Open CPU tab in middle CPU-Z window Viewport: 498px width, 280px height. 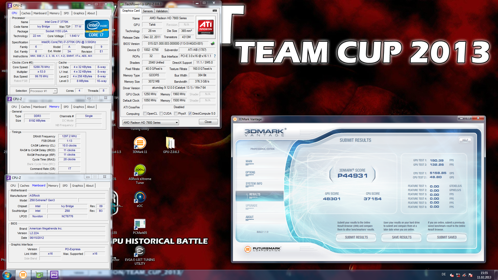14,107
